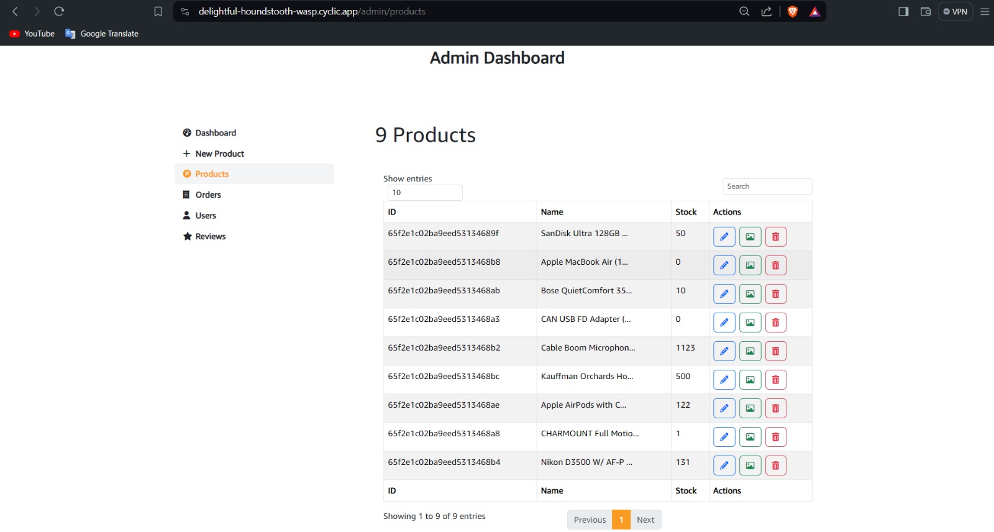The image size is (994, 532).
Task: Select 'Showing 1 to 9 of 9 entries'
Action: click(x=434, y=516)
